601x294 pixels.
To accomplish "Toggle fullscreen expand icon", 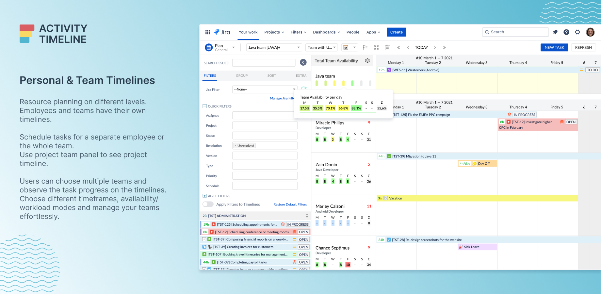I will (376, 47).
